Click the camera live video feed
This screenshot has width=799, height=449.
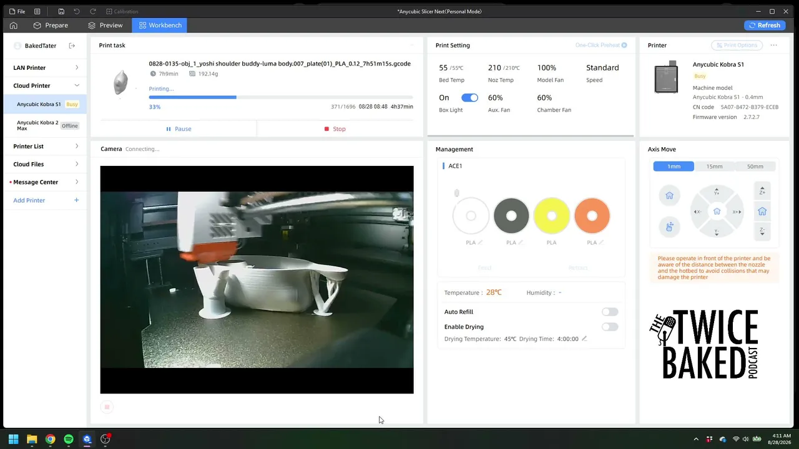(x=257, y=280)
